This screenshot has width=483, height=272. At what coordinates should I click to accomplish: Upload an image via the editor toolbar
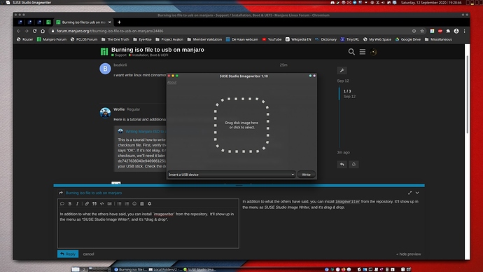click(x=109, y=203)
